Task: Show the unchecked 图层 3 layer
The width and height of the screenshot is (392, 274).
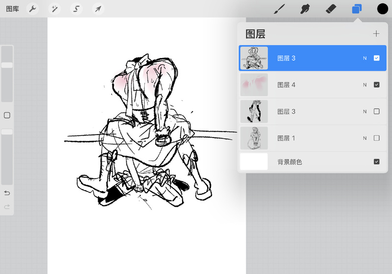Action: point(376,111)
